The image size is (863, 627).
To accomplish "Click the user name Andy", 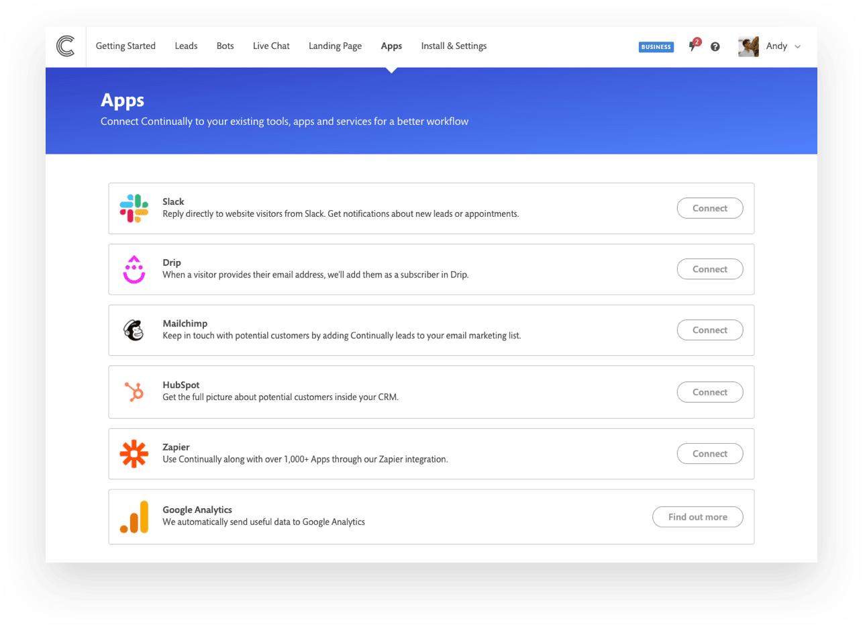I will point(776,46).
